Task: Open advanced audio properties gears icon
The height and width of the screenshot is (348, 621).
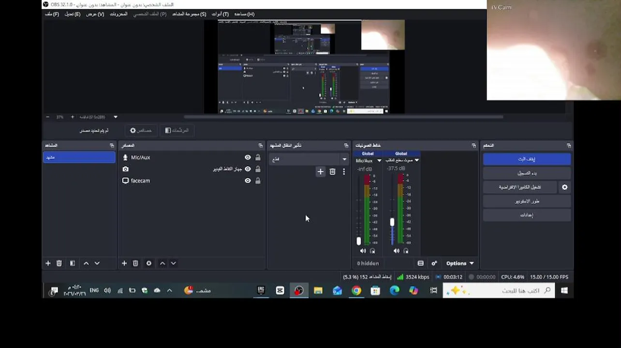Action: tap(434, 263)
